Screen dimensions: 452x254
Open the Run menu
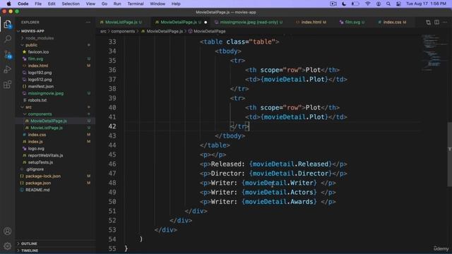tap(117, 4)
